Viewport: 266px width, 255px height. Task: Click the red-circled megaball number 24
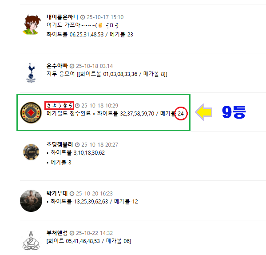[181, 113]
